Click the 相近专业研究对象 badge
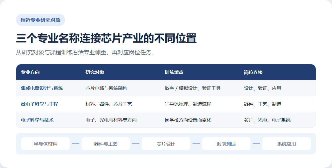Viewport: 332px width, 168px height. click(41, 20)
